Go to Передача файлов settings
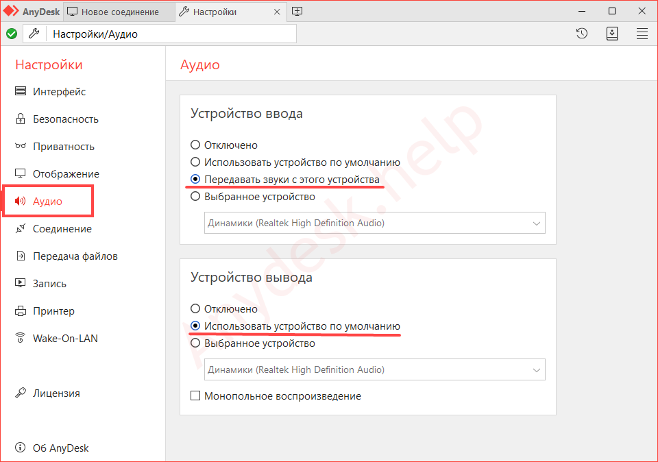This screenshot has height=462, width=658. [75, 256]
